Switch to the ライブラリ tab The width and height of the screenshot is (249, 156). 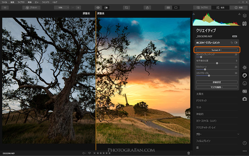(202, 7)
